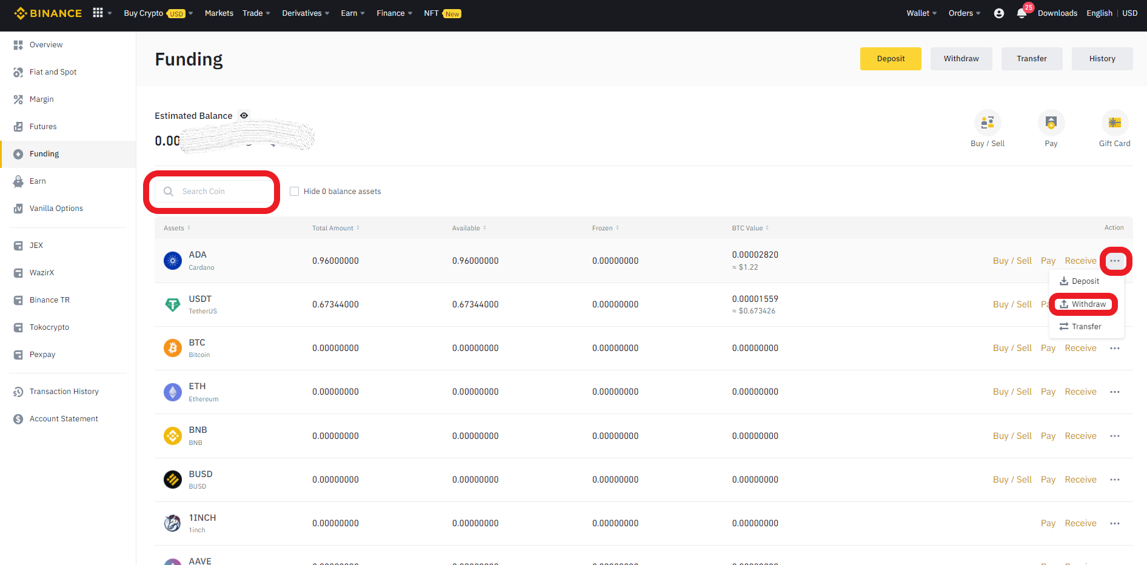
Task: Open WazirX in sidebar
Action: coord(42,273)
